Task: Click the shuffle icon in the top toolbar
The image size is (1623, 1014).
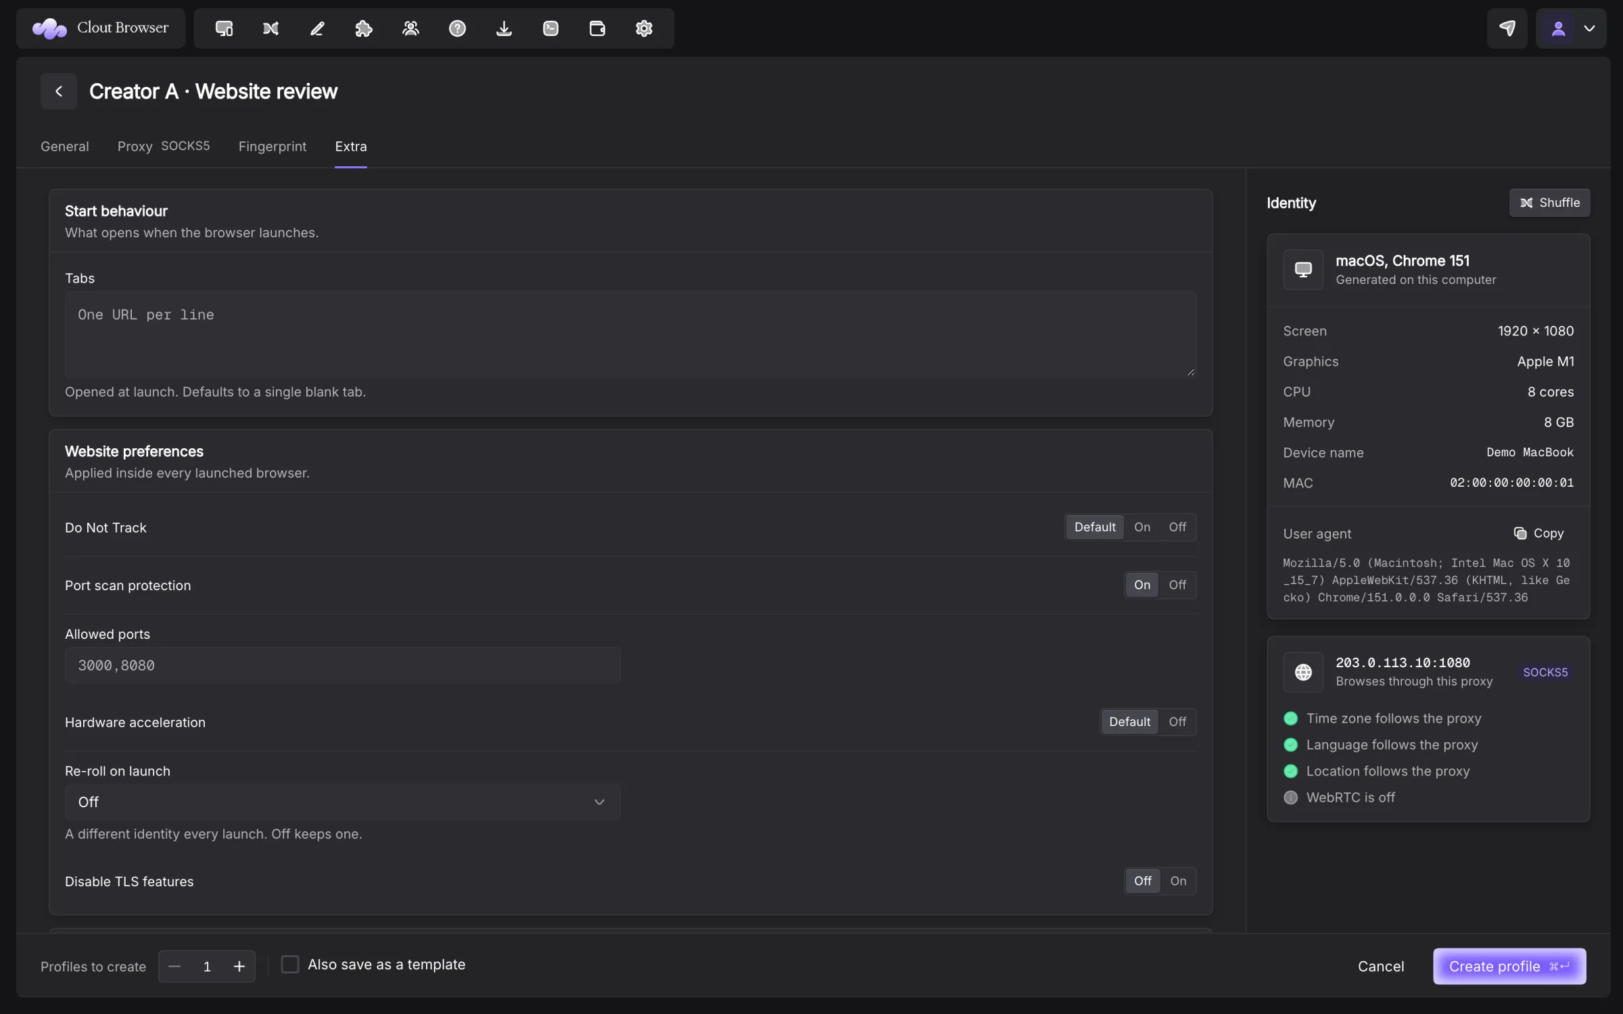Action: [x=270, y=28]
